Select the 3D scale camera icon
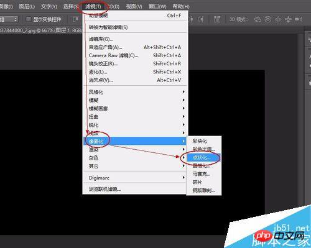Image resolution: width=311 pixels, height=248 pixels. point(299,19)
